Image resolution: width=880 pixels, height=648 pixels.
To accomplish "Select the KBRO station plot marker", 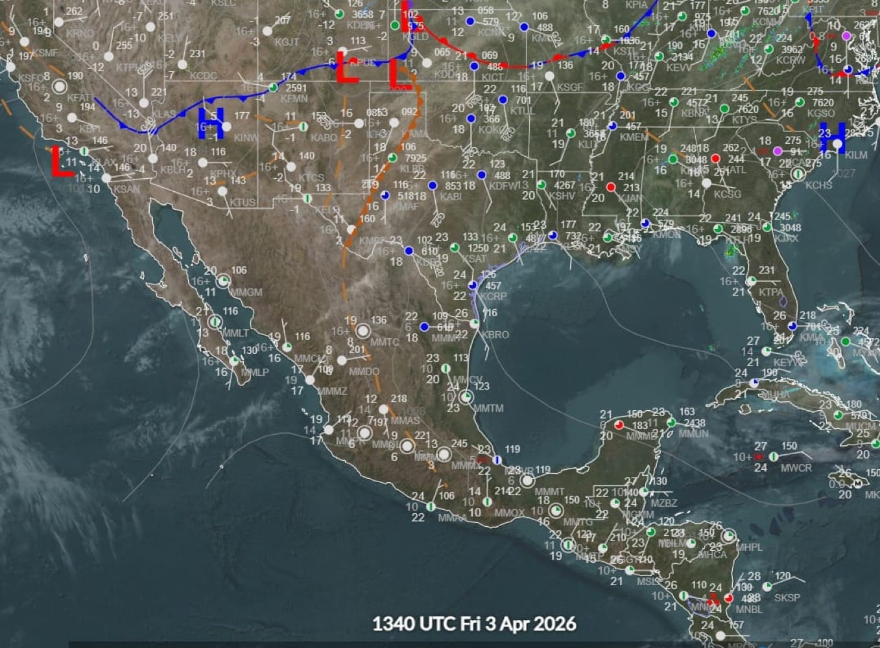I will tap(475, 323).
